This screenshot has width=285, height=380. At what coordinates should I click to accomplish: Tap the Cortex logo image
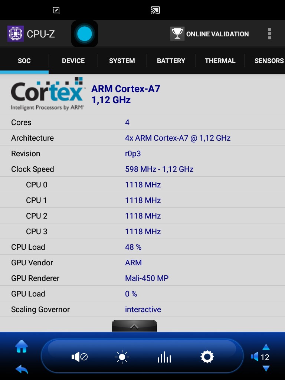coord(48,94)
